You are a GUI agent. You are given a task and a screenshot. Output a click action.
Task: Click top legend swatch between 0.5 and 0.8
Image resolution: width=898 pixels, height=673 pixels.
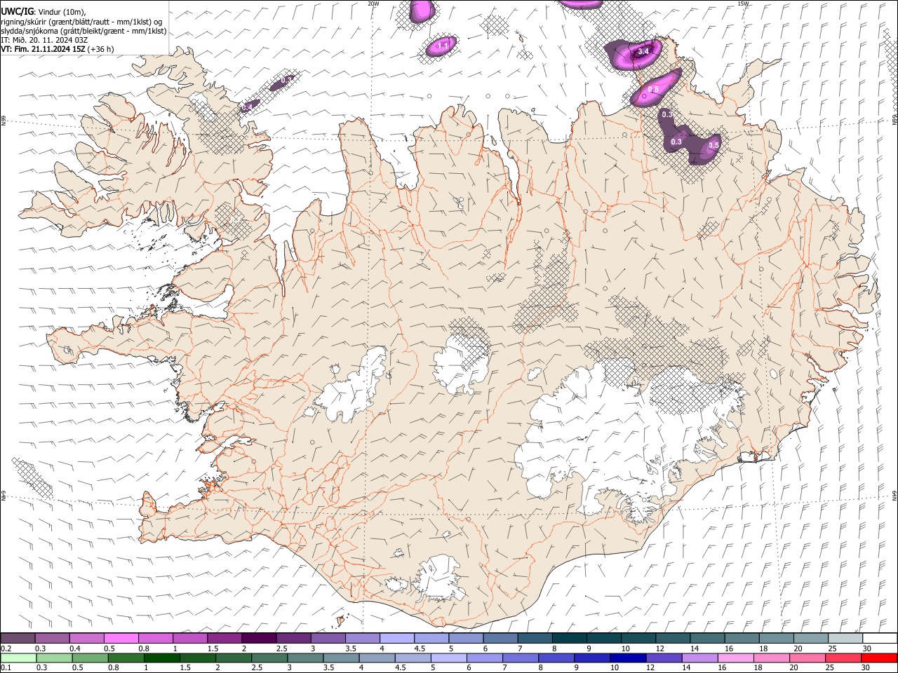[x=121, y=638]
